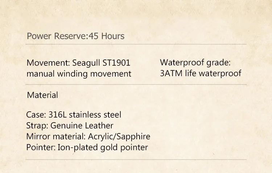Click the 45 Hours value
The width and height of the screenshot is (272, 173).
[x=106, y=36]
